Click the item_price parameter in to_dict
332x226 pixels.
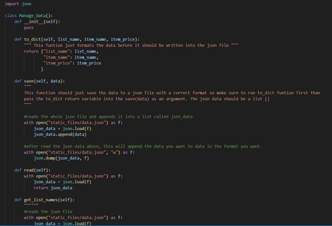[x=122, y=39]
